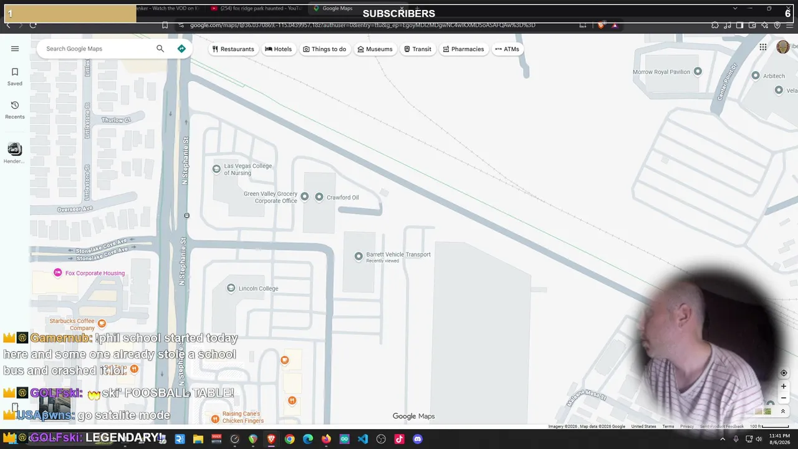798x449 pixels.
Task: Filter the map by Restaurants
Action: (x=233, y=49)
